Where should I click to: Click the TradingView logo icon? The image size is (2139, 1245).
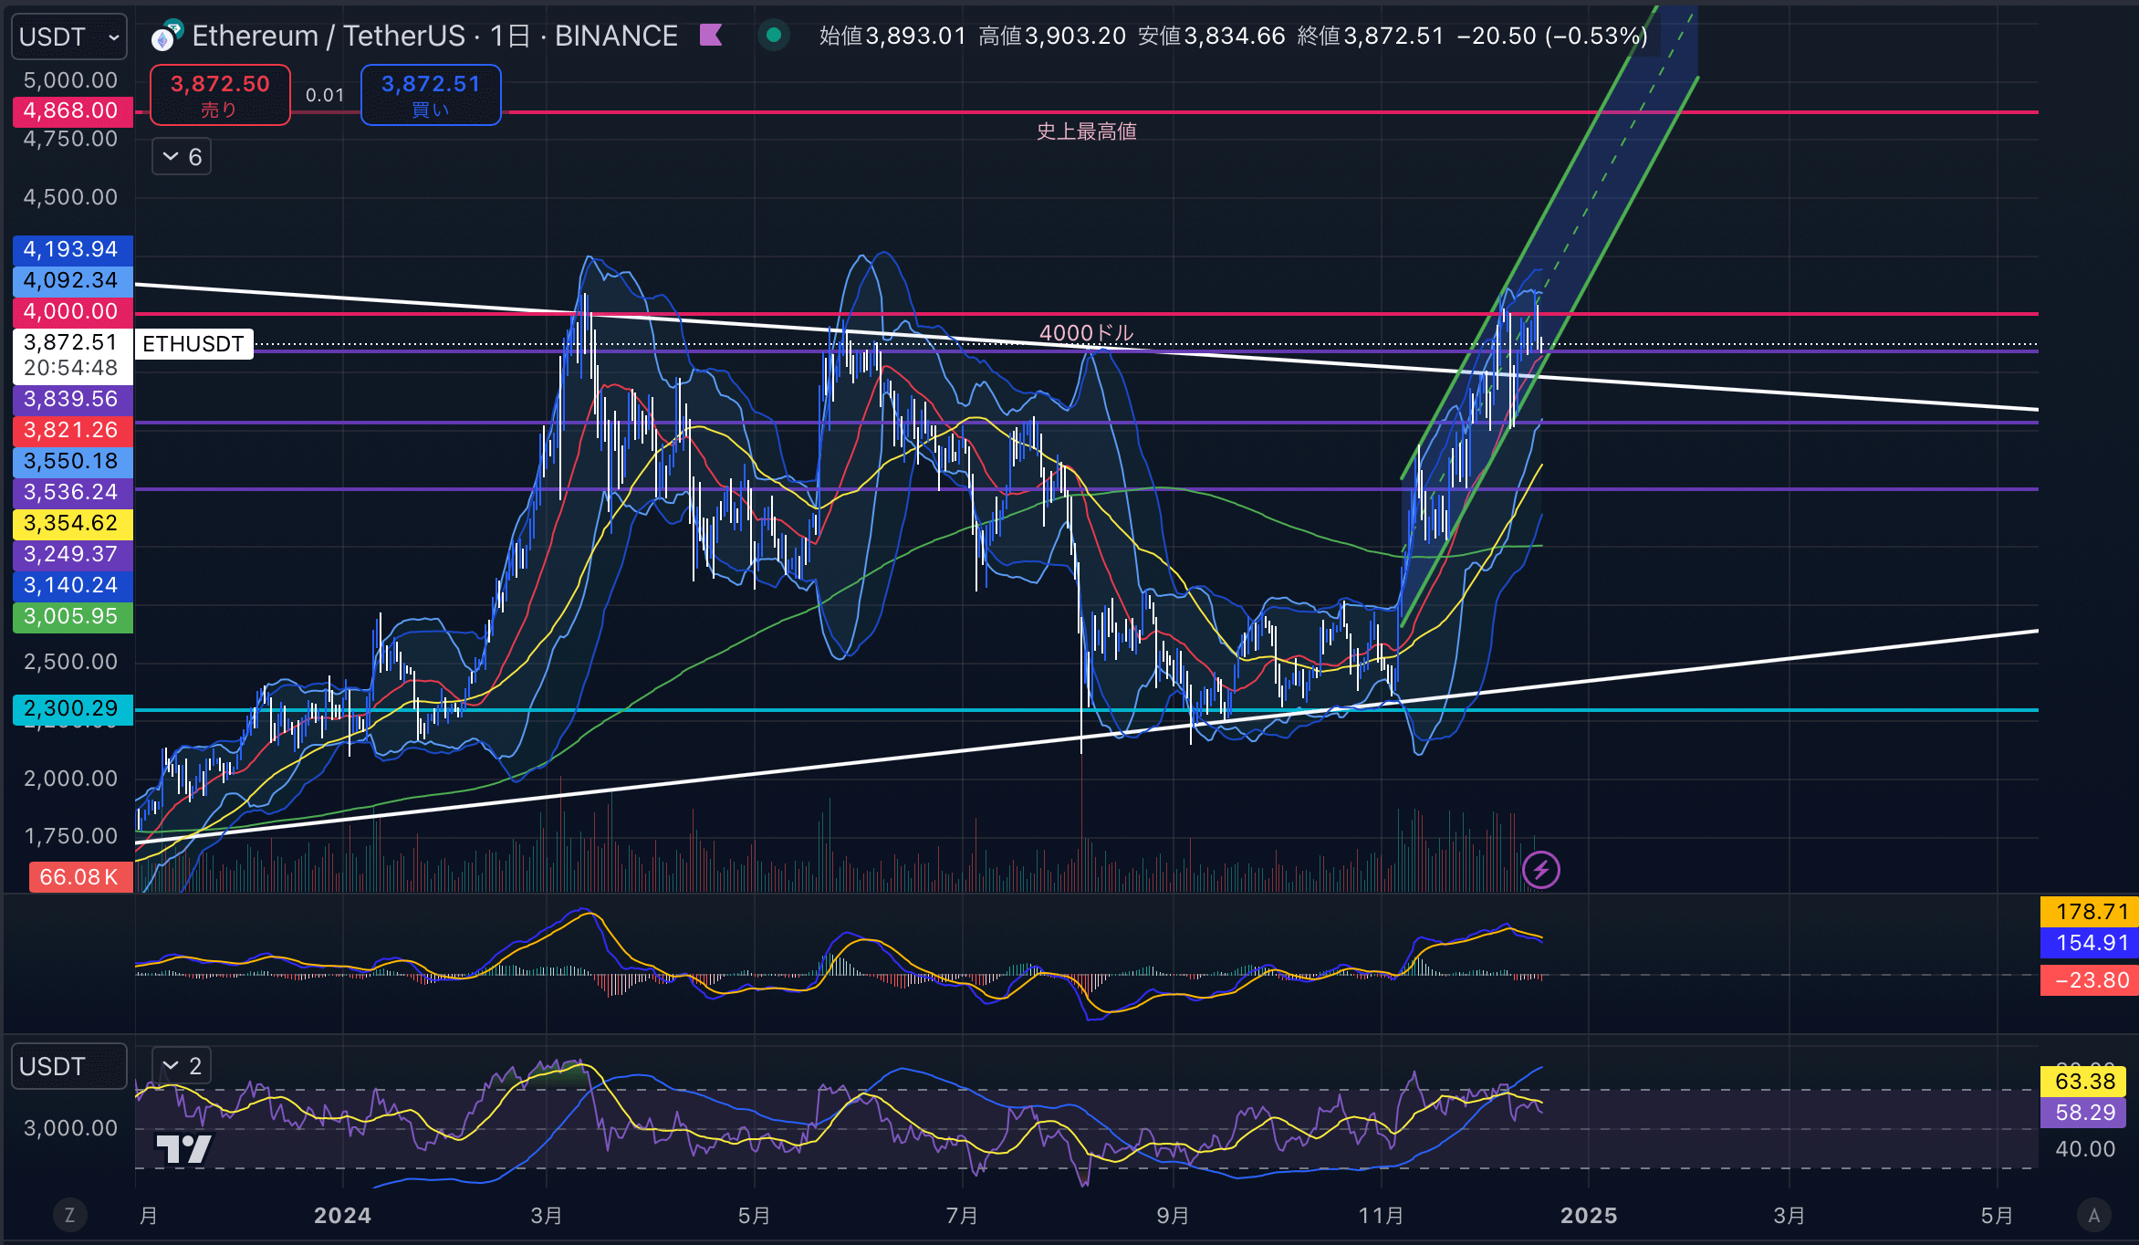183,1148
